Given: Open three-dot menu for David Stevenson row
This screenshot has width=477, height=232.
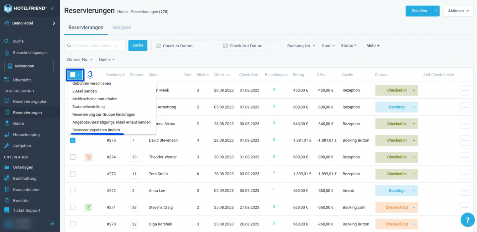Looking at the screenshot, I should pos(465,140).
